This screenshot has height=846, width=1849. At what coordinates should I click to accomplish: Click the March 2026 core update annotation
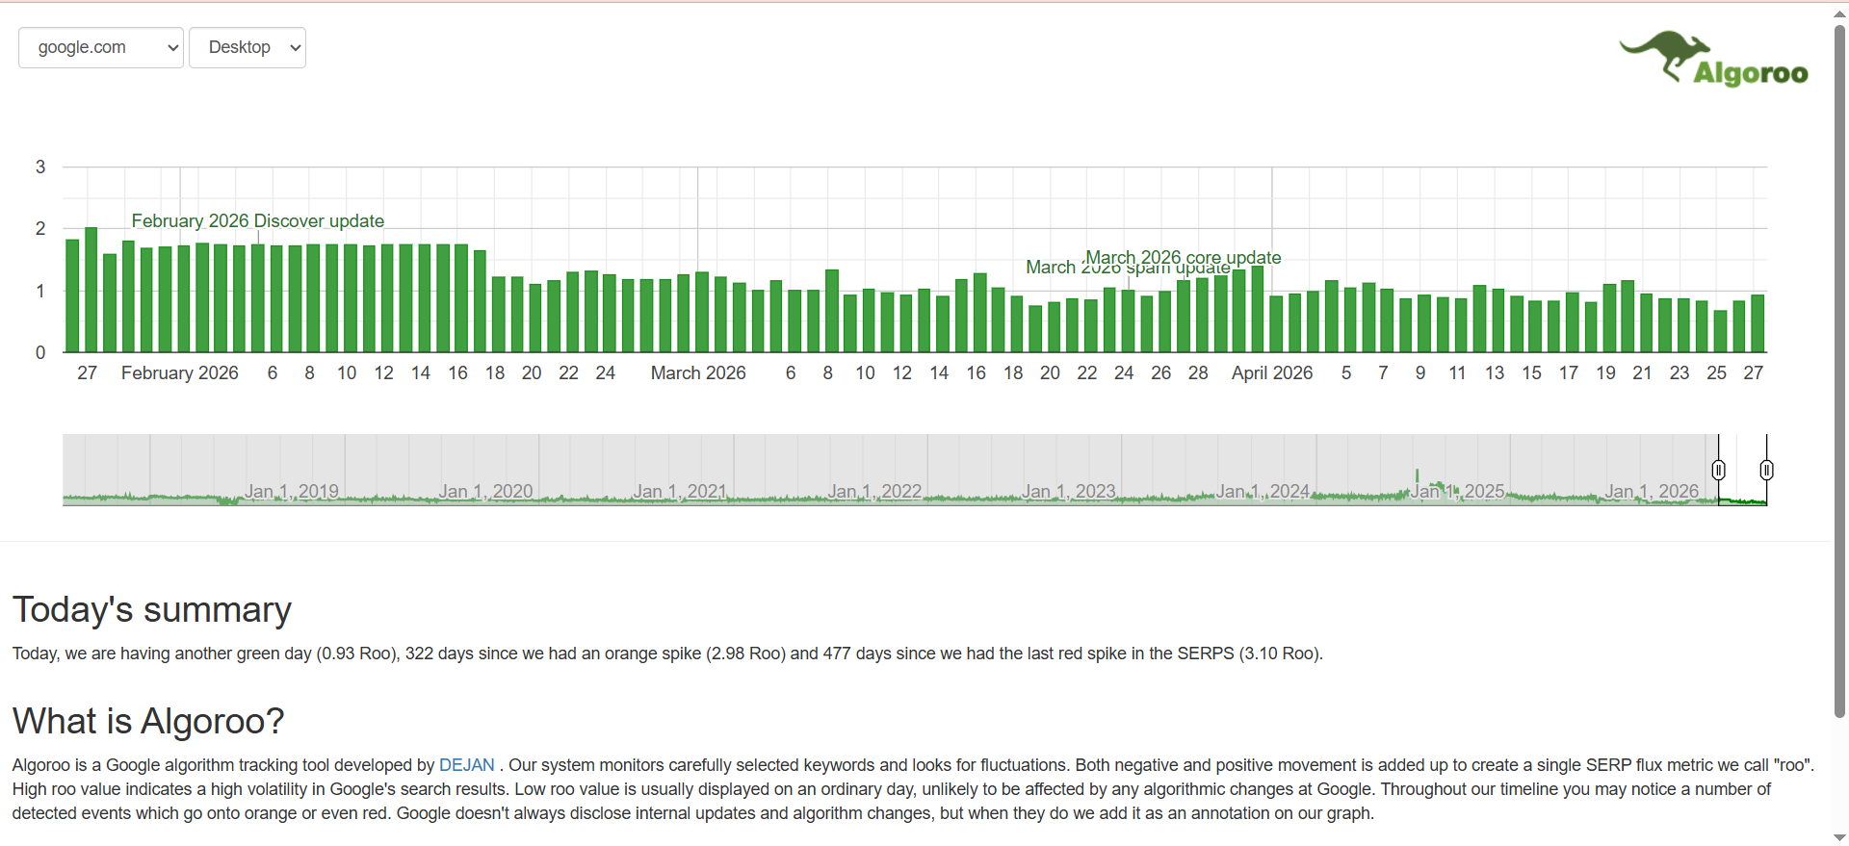pyautogui.click(x=1184, y=257)
